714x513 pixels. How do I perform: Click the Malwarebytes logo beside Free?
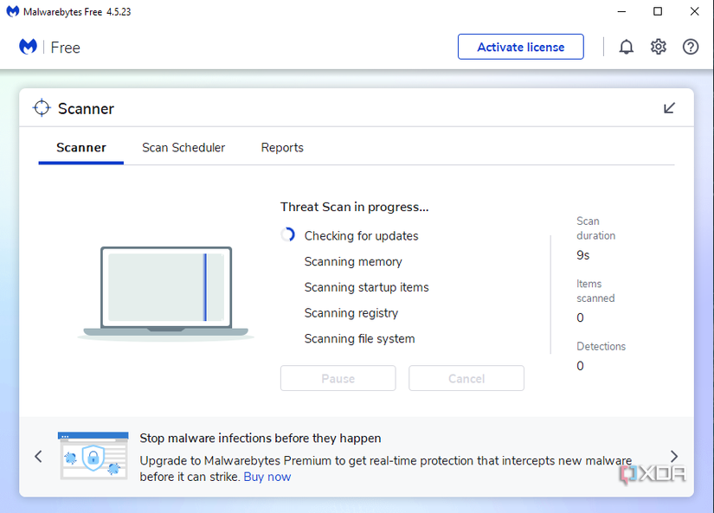click(x=28, y=47)
